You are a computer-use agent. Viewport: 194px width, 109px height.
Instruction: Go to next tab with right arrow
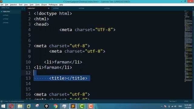(24, 8)
